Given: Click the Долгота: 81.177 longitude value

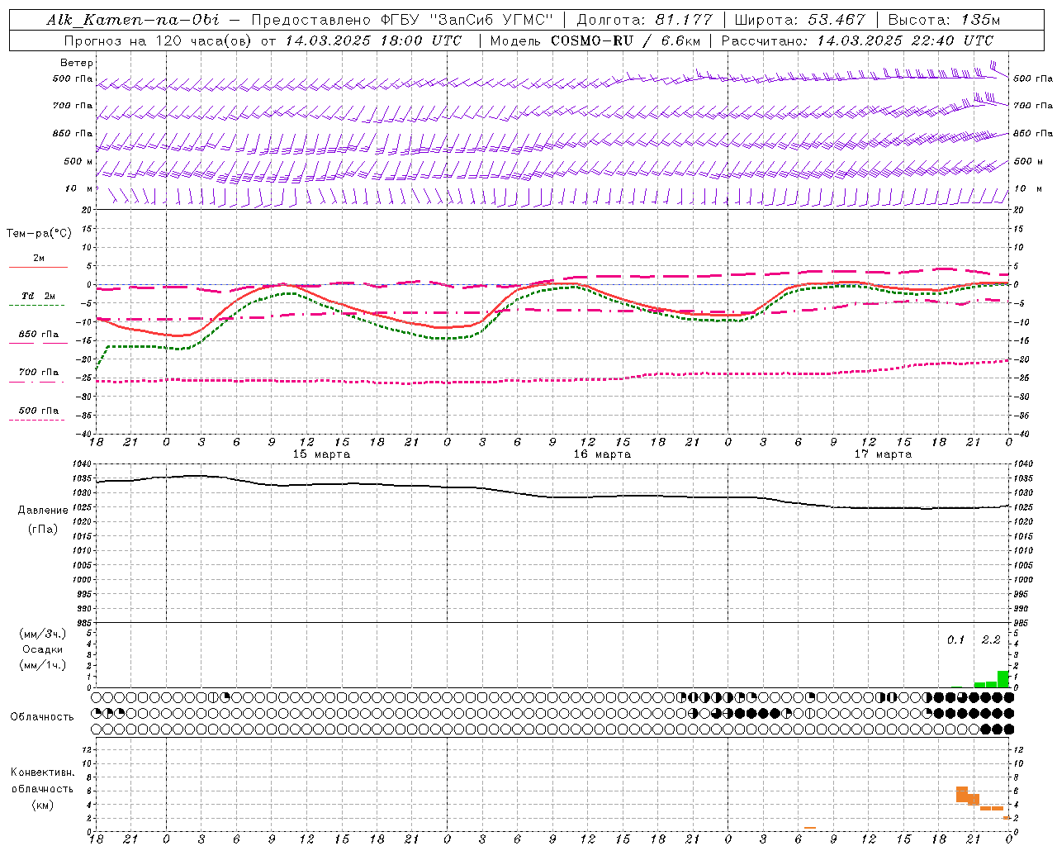Looking at the screenshot, I should pyautogui.click(x=644, y=20).
